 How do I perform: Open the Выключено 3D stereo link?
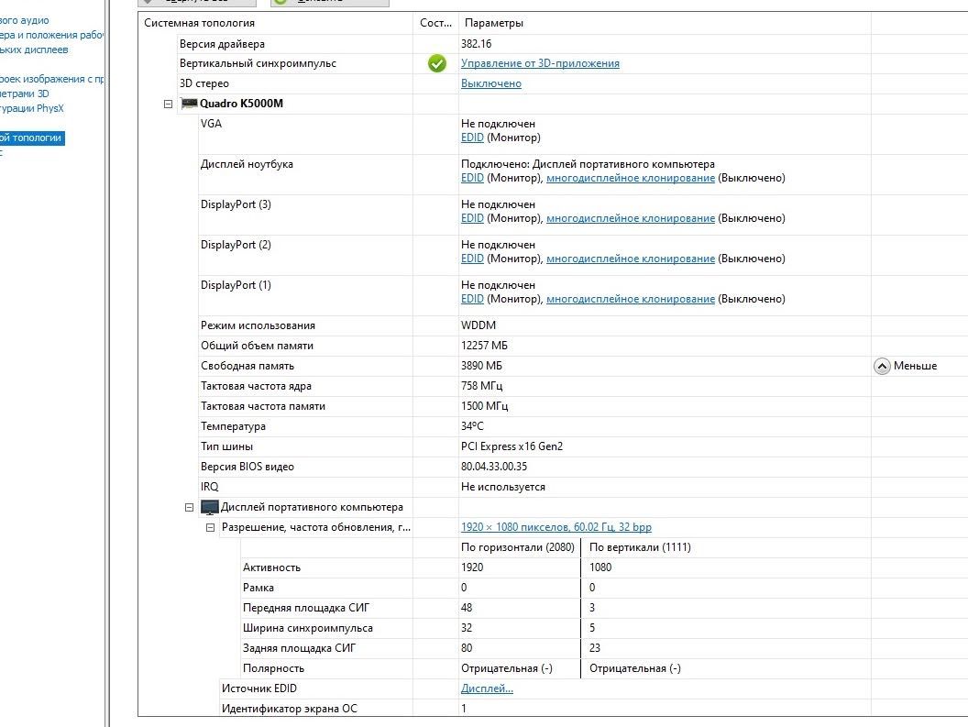click(490, 83)
